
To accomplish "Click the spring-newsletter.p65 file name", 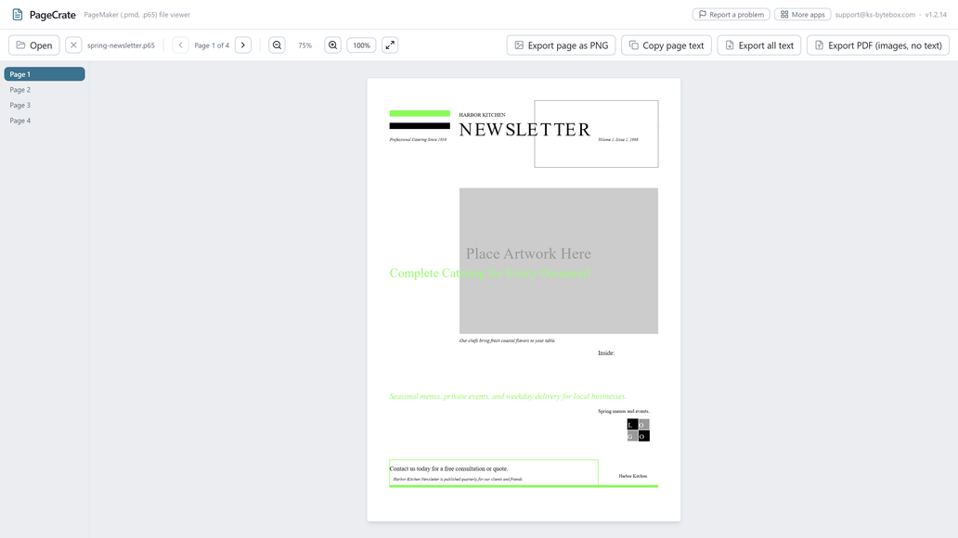I will [121, 45].
